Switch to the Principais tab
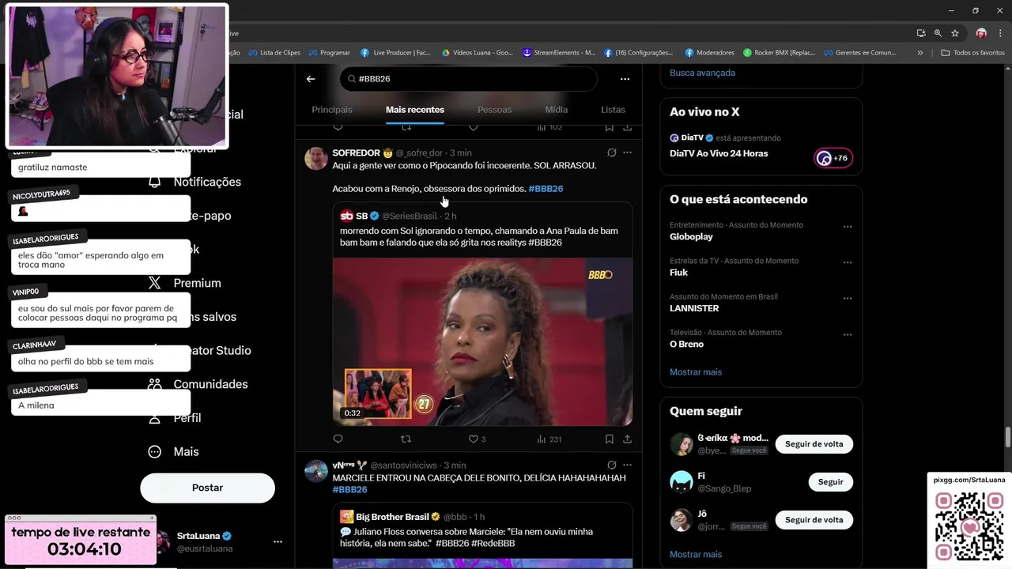 332,110
